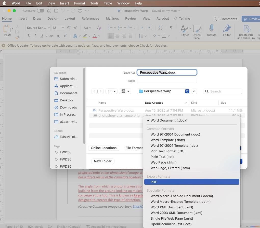Image resolution: width=260 pixels, height=228 pixels.
Task: Click the Print icon in title bar
Action: [80, 11]
